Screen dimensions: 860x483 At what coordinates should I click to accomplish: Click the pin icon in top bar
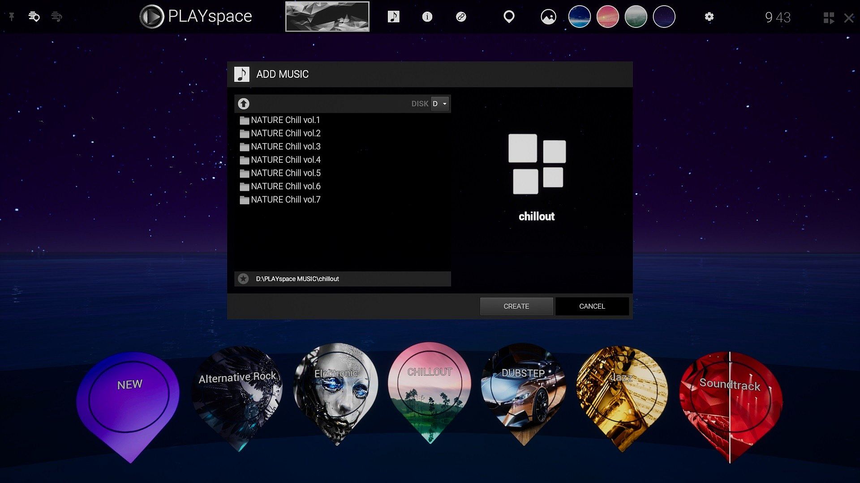(x=12, y=17)
